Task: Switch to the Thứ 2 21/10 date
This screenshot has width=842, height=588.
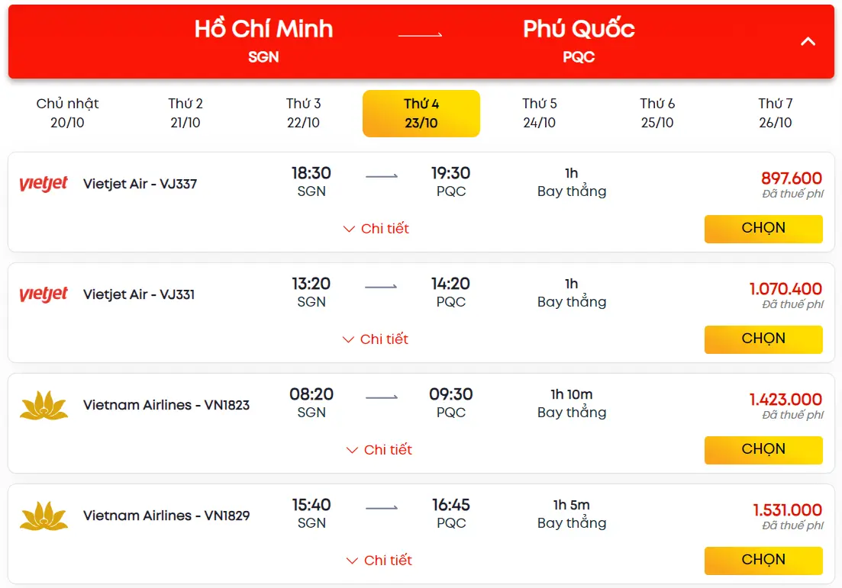Action: [x=185, y=113]
